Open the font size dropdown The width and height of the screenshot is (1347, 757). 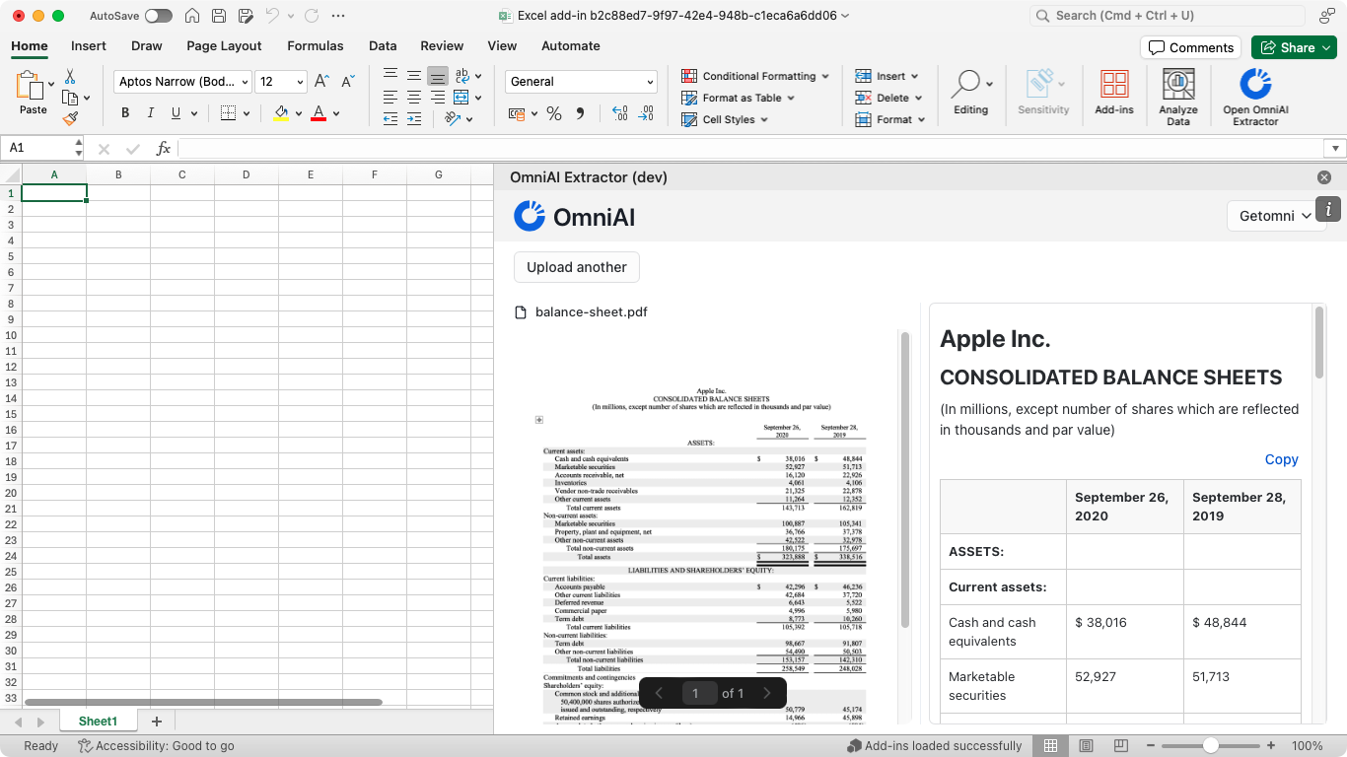[281, 82]
